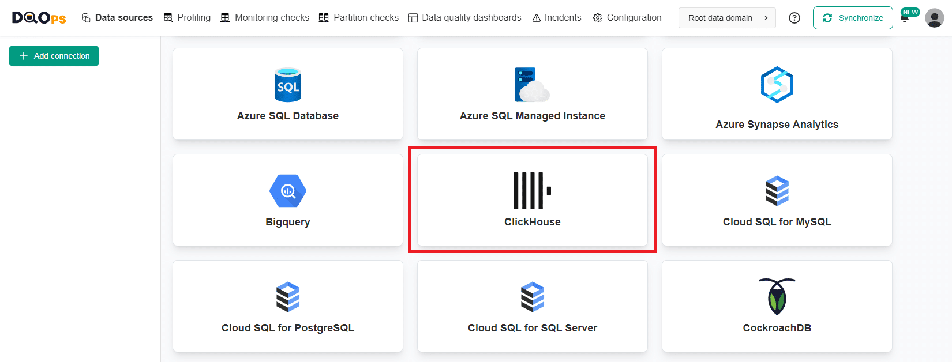Click the Azure SQL Database label
Screen dimensions: 952x362
pos(288,116)
